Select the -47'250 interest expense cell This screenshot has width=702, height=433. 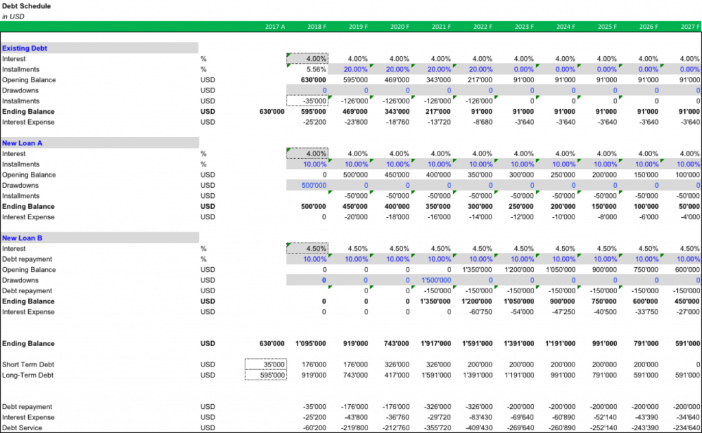pos(564,312)
